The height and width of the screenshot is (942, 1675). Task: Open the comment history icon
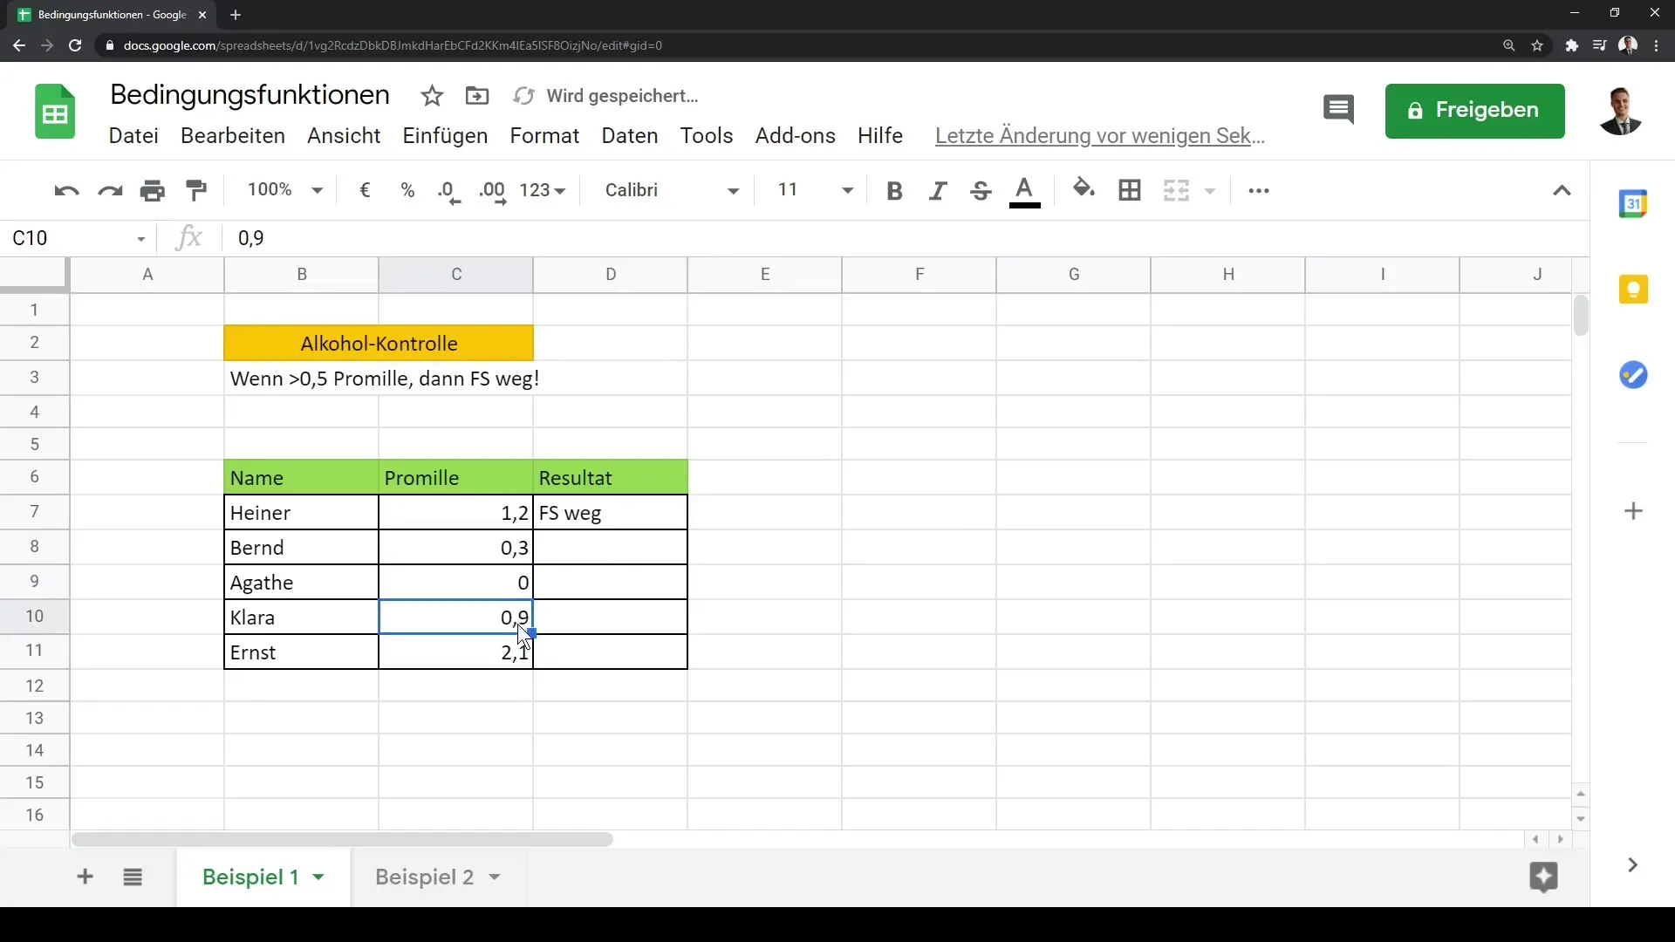click(x=1338, y=111)
